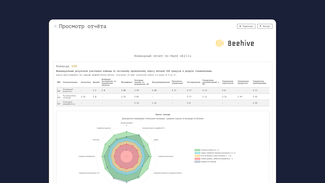
Task: Click the Аналитика radar axis label
Action: click(x=96, y=140)
